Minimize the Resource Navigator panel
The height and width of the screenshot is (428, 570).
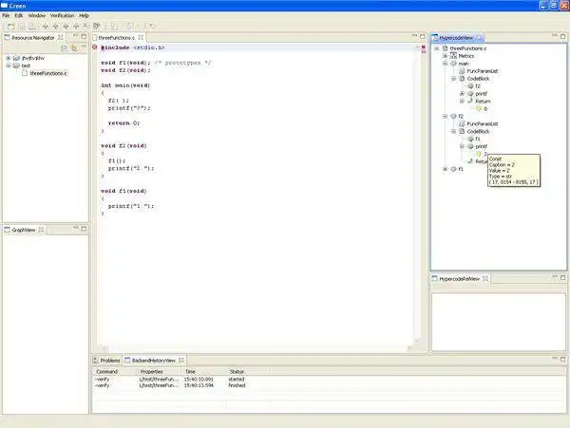[76, 36]
